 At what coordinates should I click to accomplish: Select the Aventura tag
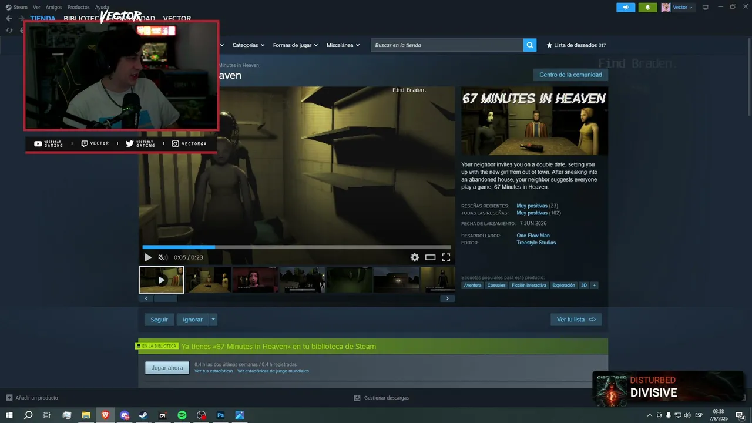click(x=472, y=286)
